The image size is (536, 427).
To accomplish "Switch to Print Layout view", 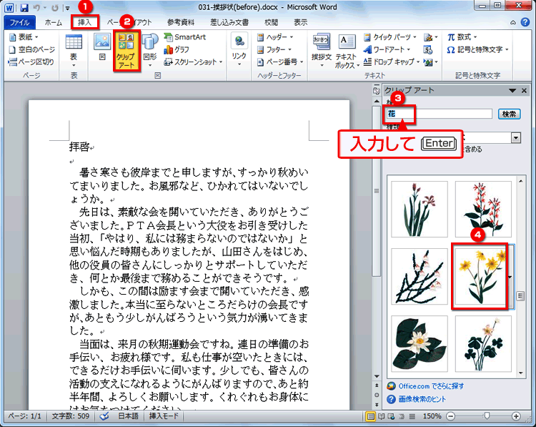I will 370,416.
